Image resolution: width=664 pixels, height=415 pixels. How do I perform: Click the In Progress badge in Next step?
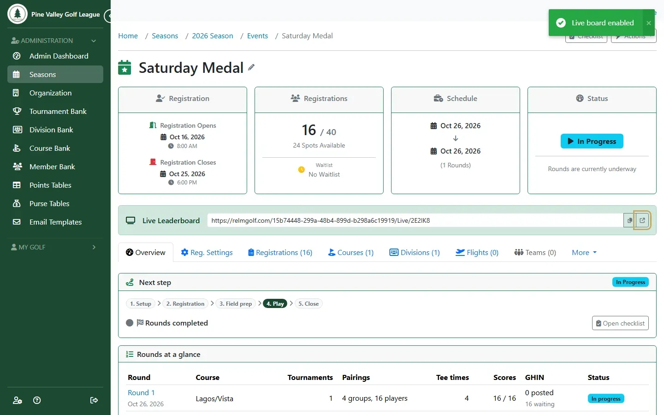pyautogui.click(x=630, y=282)
